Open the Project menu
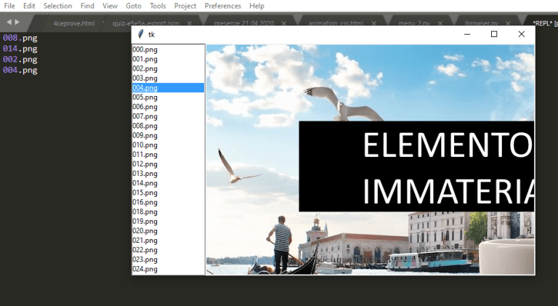558x306 pixels. click(185, 6)
